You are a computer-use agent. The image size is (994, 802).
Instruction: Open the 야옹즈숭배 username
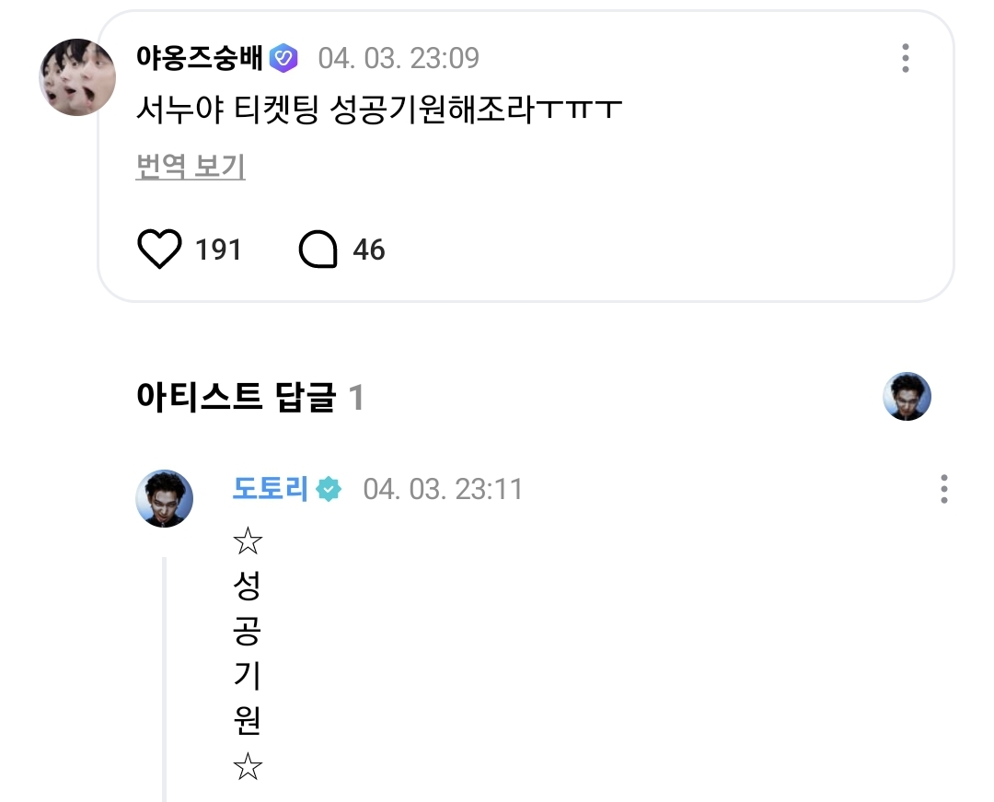pos(199,58)
